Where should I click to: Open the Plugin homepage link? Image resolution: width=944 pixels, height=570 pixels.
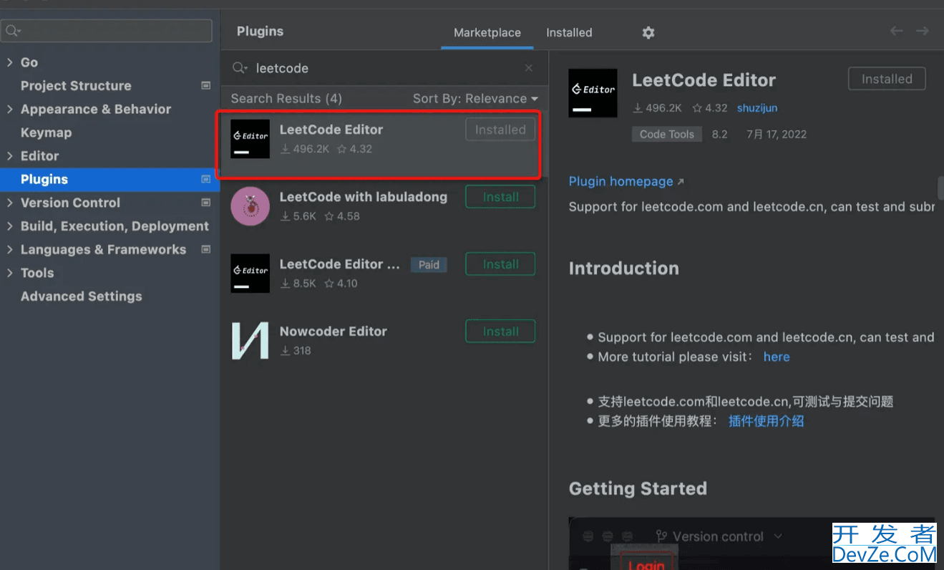[x=621, y=182]
